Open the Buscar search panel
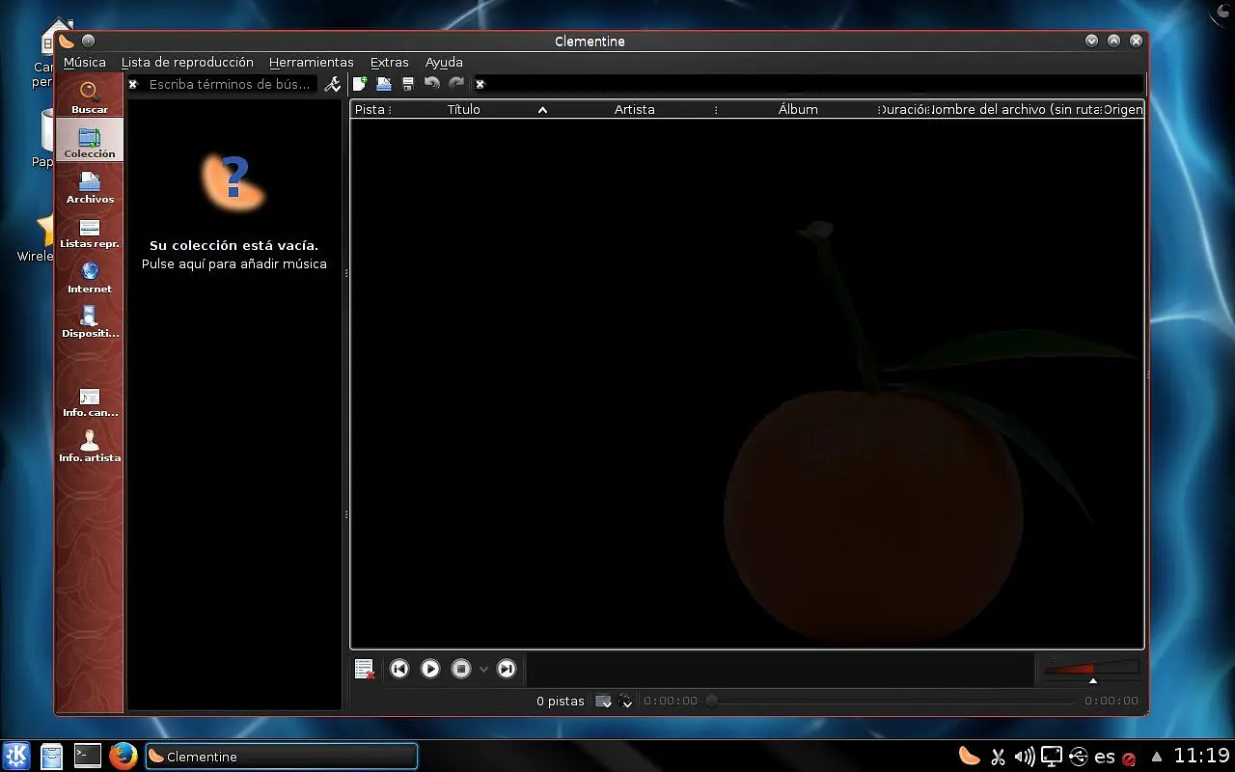 point(90,96)
